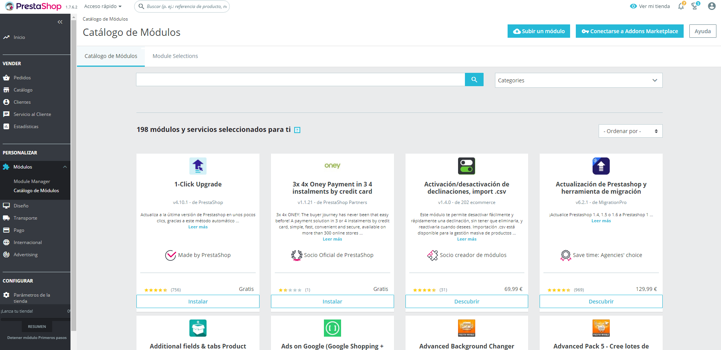The width and height of the screenshot is (721, 350).
Task: Open Ver mi tienda with the eye icon
Action: [x=650, y=6]
